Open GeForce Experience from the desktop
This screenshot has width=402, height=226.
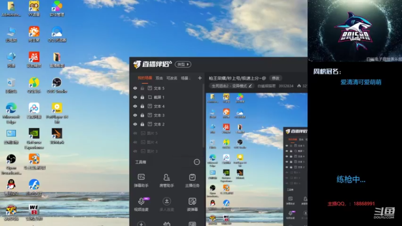point(34,139)
